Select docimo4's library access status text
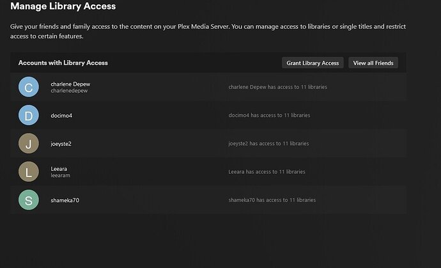The width and height of the screenshot is (441, 268). point(269,115)
